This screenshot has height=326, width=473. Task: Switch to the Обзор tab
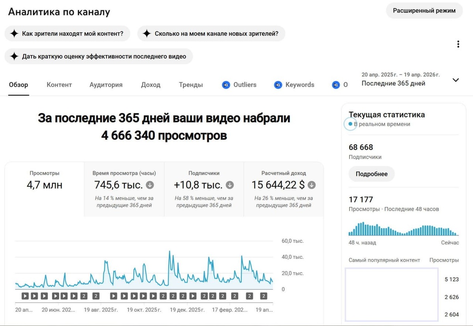click(19, 85)
